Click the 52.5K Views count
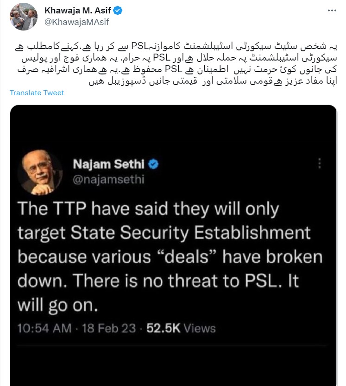This screenshot has height=386, width=346. click(x=181, y=328)
